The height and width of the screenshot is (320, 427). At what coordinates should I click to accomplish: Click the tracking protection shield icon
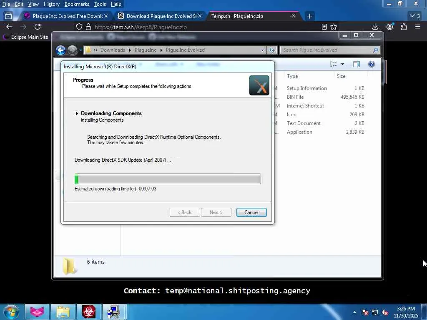coord(79,27)
